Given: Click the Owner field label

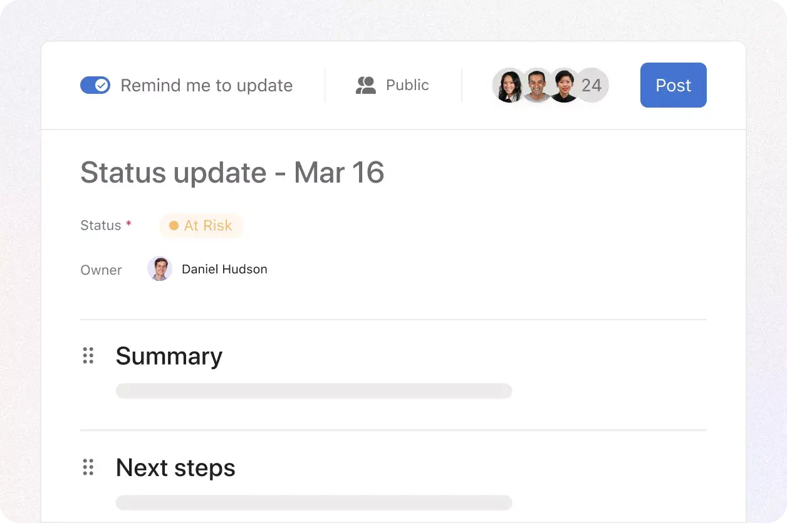Looking at the screenshot, I should tap(101, 270).
